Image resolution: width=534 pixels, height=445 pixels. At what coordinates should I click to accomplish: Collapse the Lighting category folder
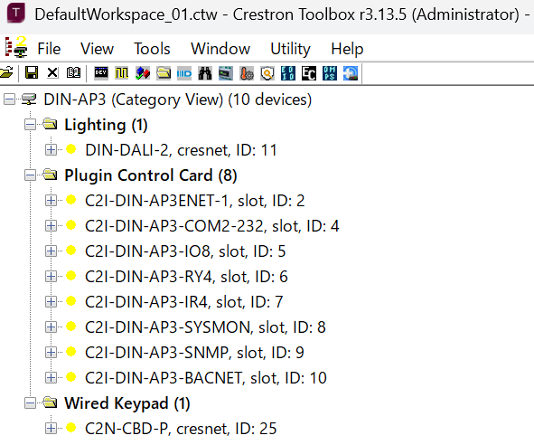[30, 125]
